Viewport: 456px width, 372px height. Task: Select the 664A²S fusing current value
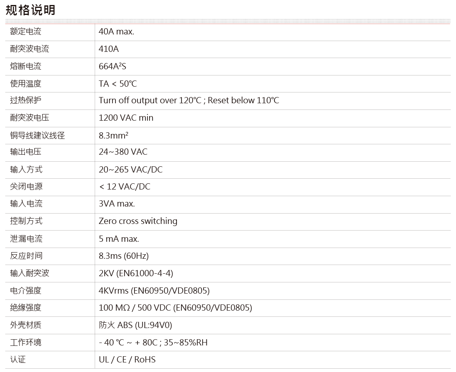113,66
